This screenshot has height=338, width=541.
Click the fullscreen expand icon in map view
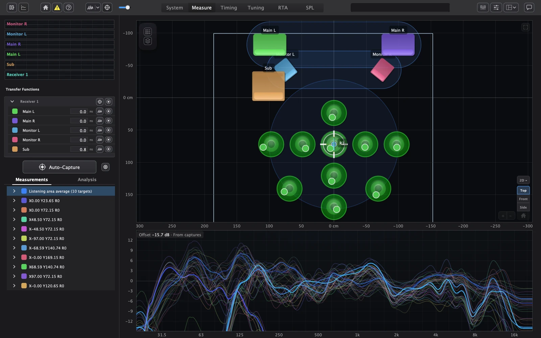(525, 27)
